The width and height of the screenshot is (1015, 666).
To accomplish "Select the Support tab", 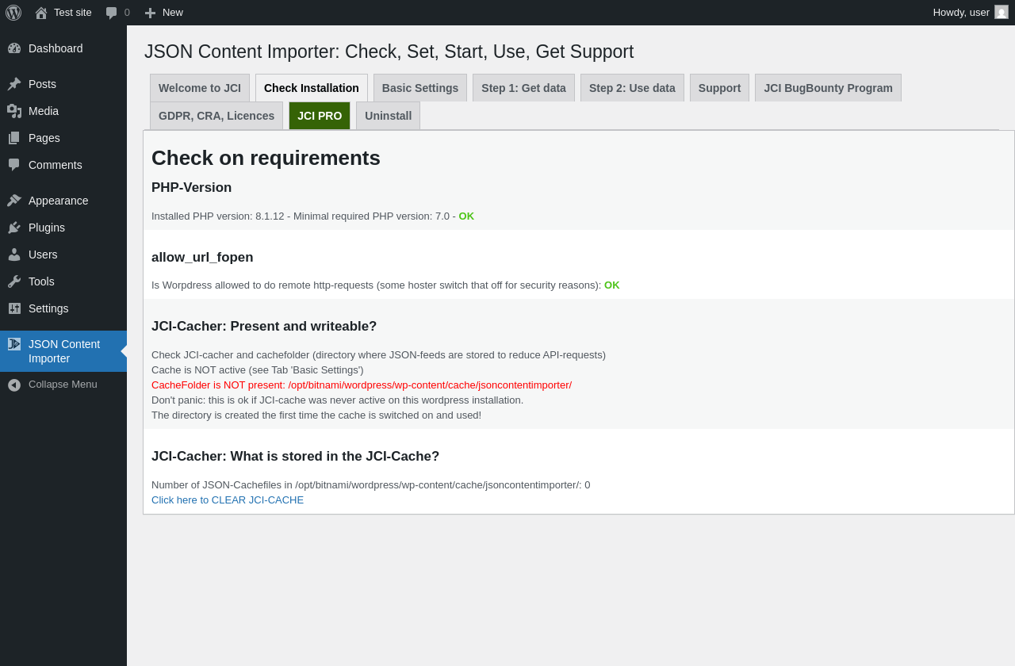I will 719,88.
